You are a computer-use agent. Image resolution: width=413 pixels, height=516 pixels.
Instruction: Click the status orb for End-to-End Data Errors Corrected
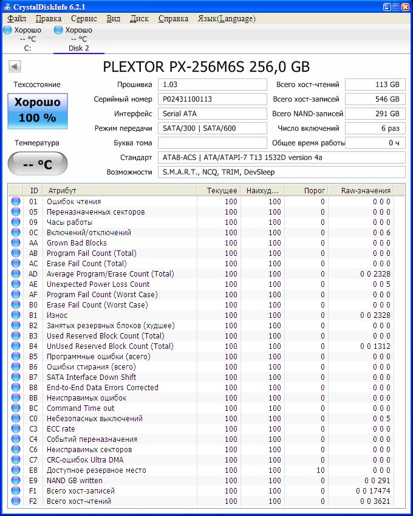[x=16, y=387]
